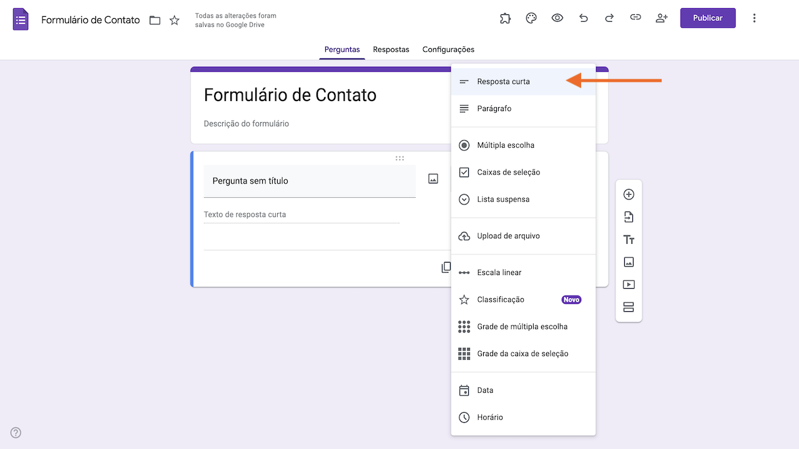Add a section from the side toolbar
Screen dimensions: 799x449
pyautogui.click(x=629, y=307)
